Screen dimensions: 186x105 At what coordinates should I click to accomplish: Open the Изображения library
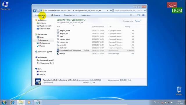(x=43, y=43)
